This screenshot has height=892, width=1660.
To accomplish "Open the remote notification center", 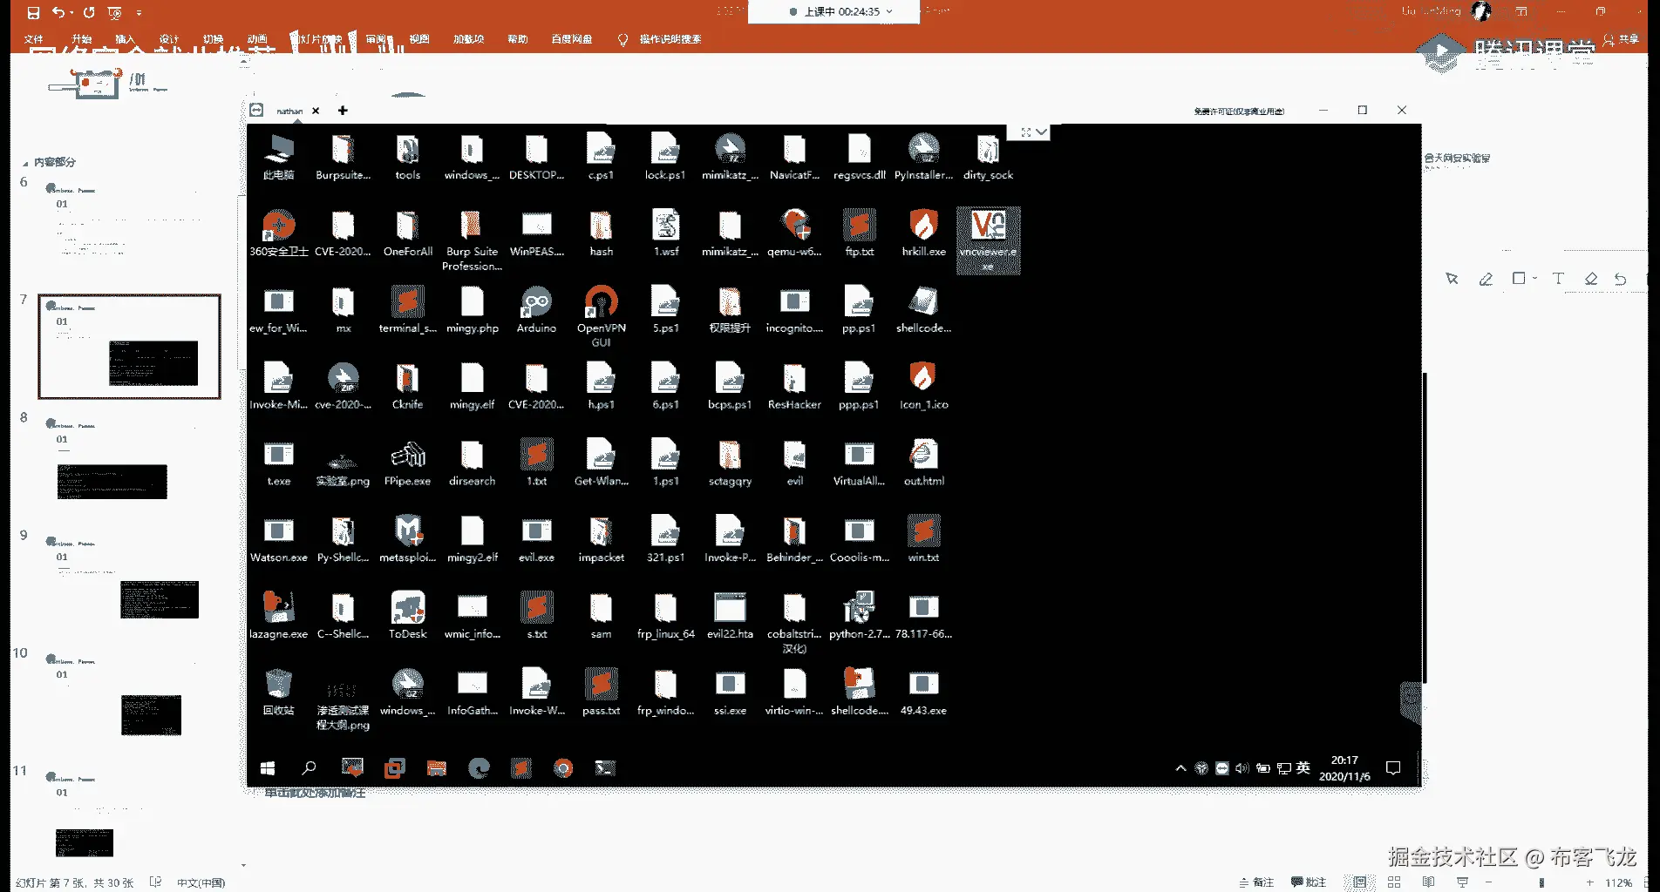I will pyautogui.click(x=1393, y=767).
